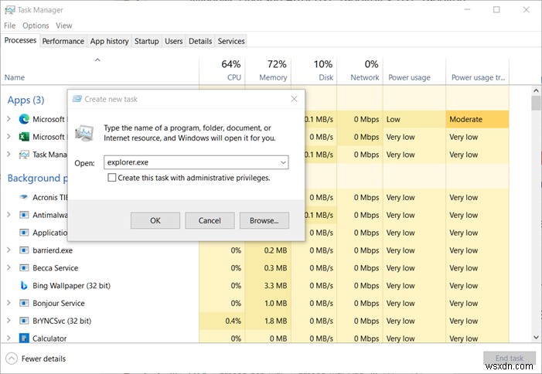Expand the Bonjour Service row
The width and height of the screenshot is (542, 374).
click(x=9, y=303)
